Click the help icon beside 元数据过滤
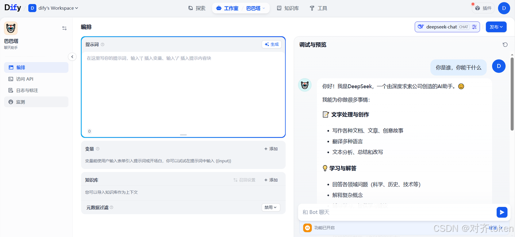 coord(111,208)
